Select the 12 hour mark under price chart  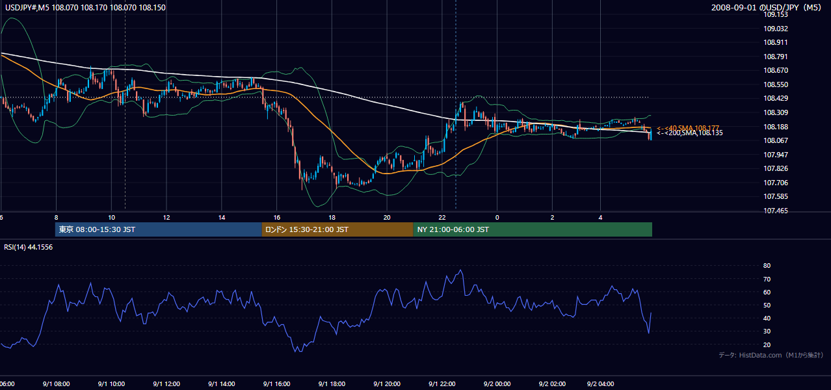[x=166, y=218]
